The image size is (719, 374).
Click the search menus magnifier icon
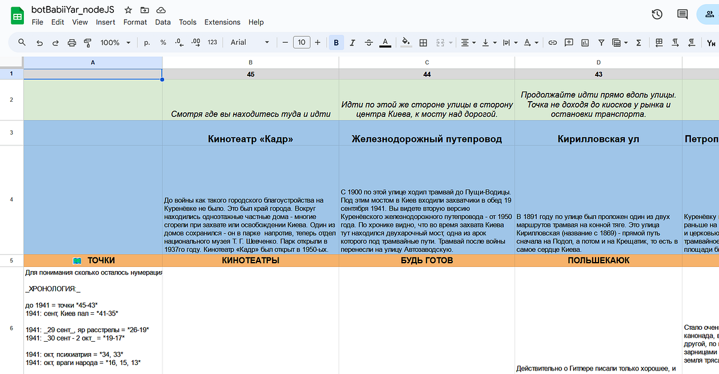tap(22, 42)
